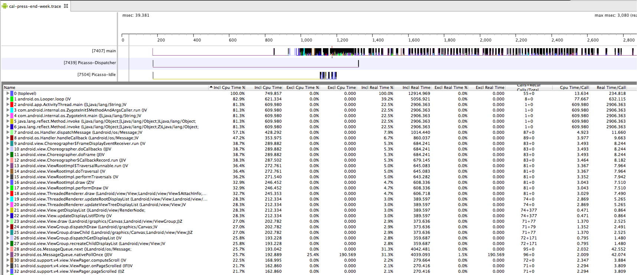
Task: Expand the 0 (toplevel) row
Action: click(x=7, y=93)
